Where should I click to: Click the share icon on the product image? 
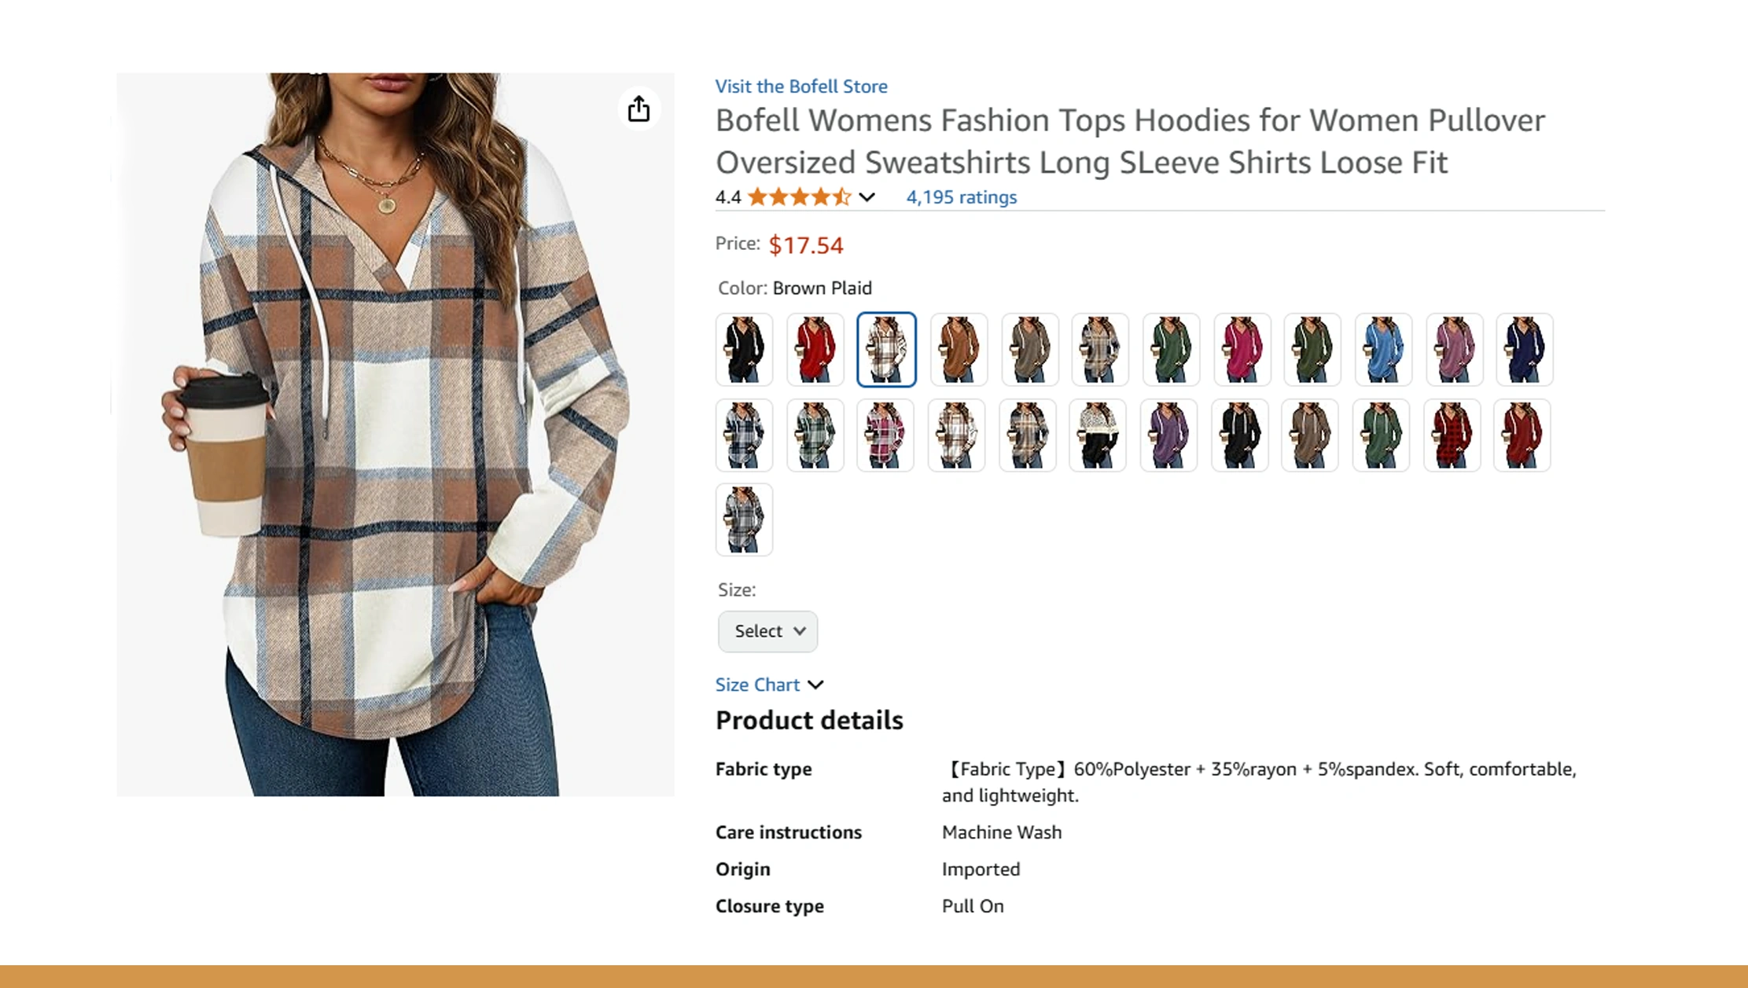point(638,108)
